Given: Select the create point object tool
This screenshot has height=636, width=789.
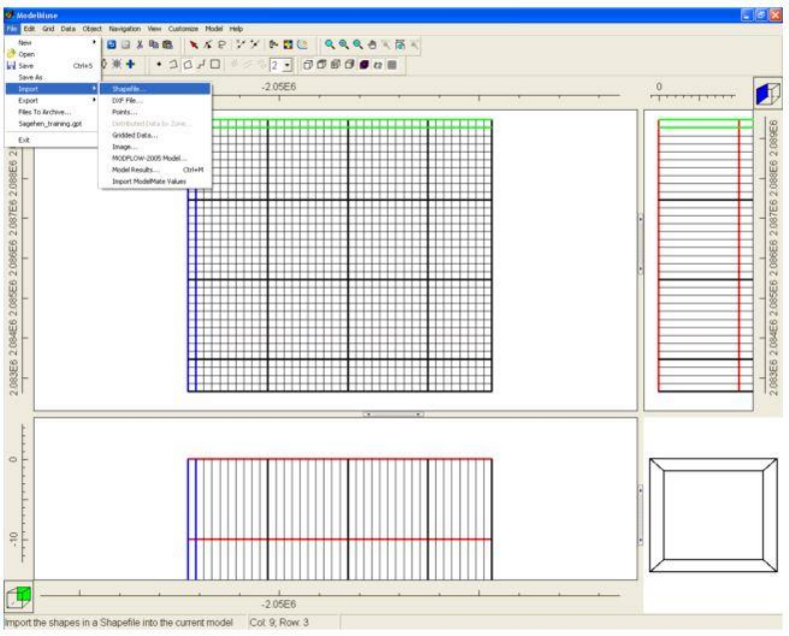Looking at the screenshot, I should coord(159,65).
